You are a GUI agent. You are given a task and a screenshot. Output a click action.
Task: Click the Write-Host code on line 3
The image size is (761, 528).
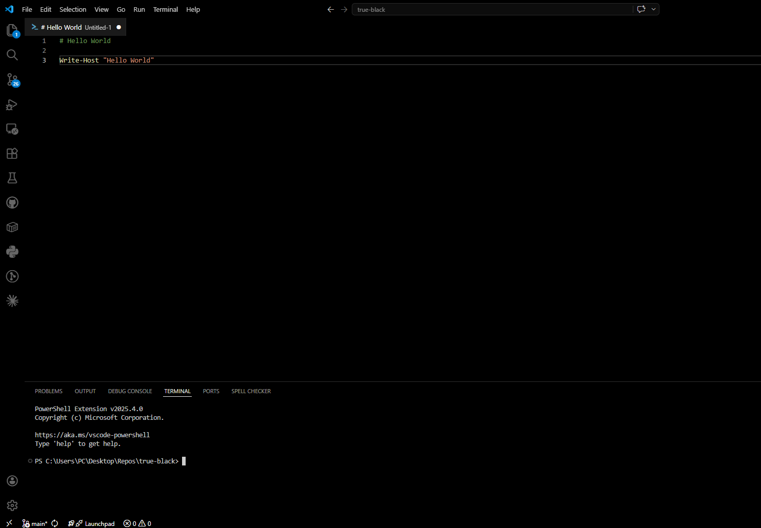click(79, 60)
